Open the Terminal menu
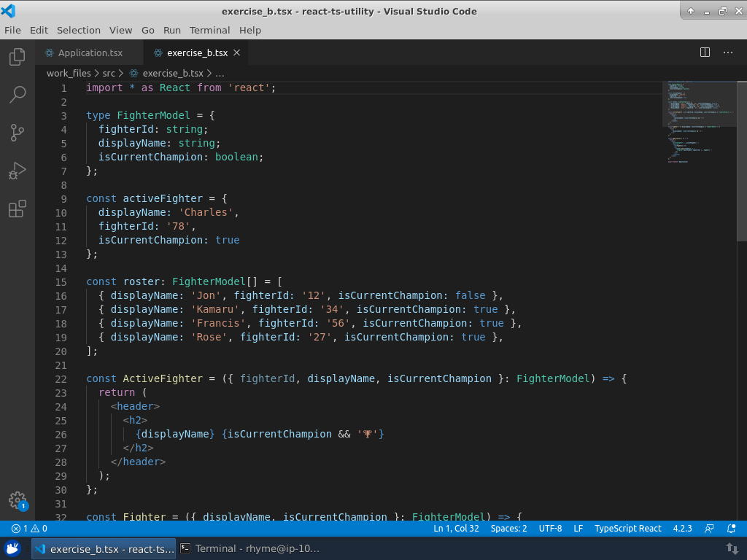 (x=209, y=31)
